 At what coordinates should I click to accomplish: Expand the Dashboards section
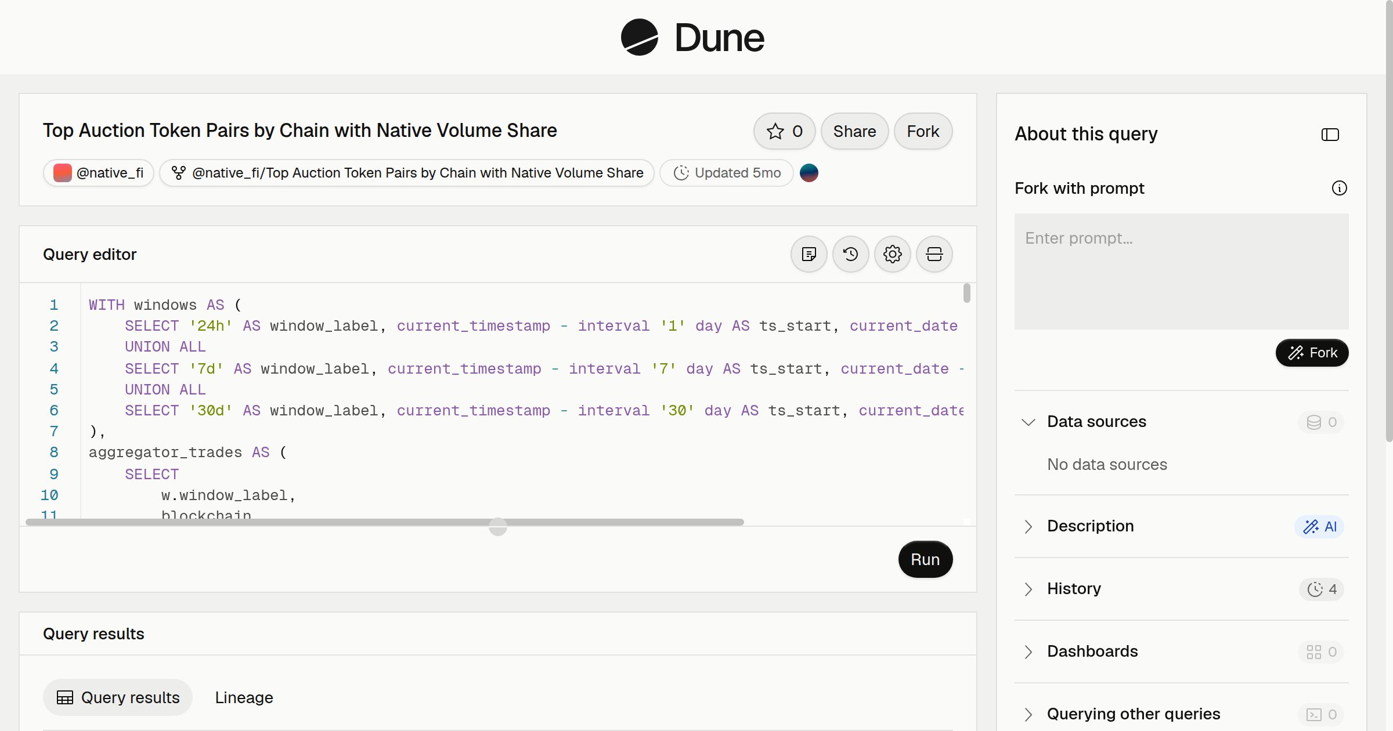[x=1028, y=652]
